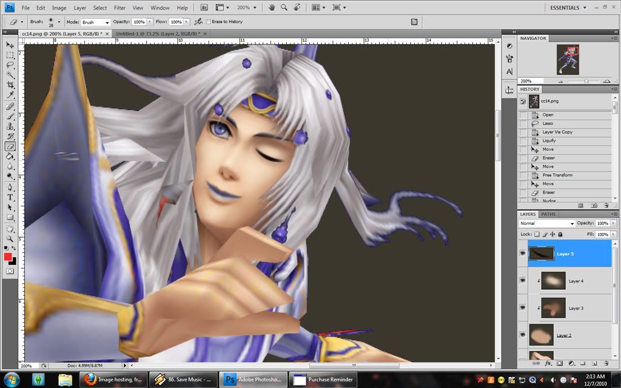Choose the Crop tool
Screen dimensions: 621x388
point(10,85)
